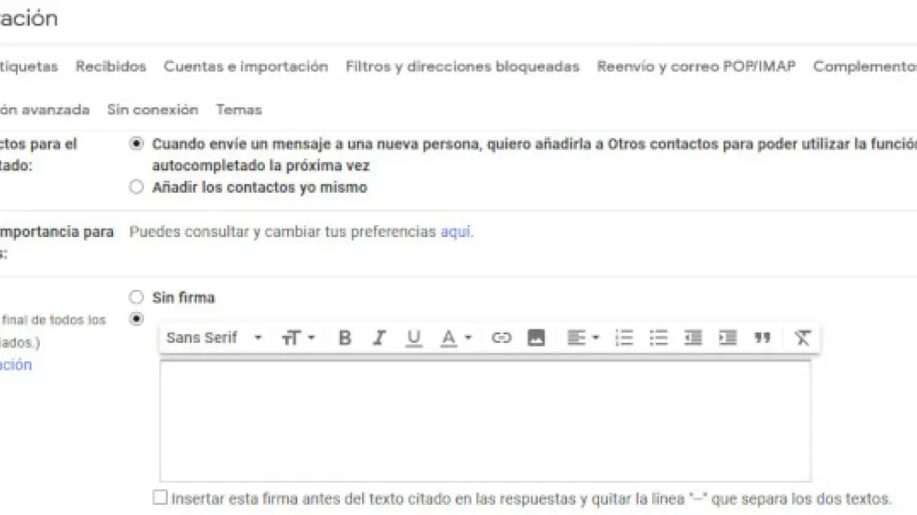Click the 'aquí' preferences link
917x515 pixels.
click(x=455, y=232)
